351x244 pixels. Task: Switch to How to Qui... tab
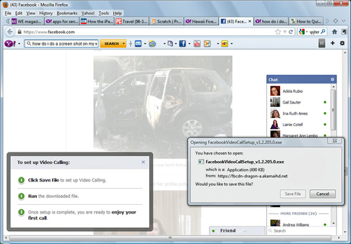[x=306, y=21]
